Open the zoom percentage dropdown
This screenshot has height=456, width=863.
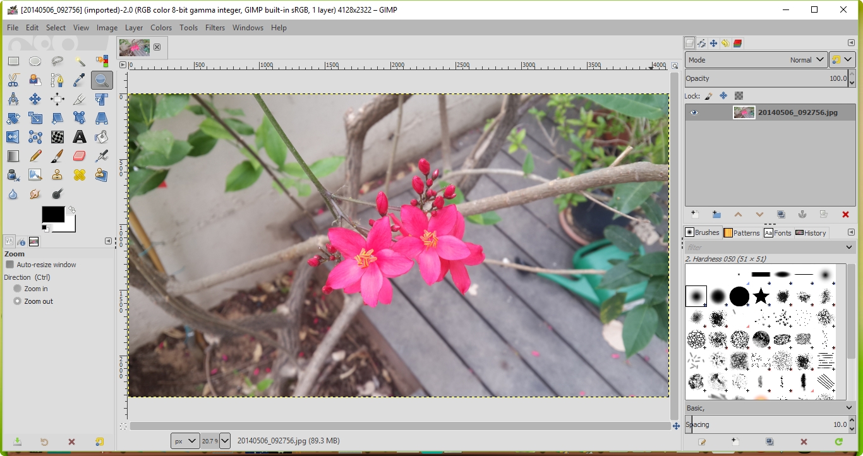225,441
